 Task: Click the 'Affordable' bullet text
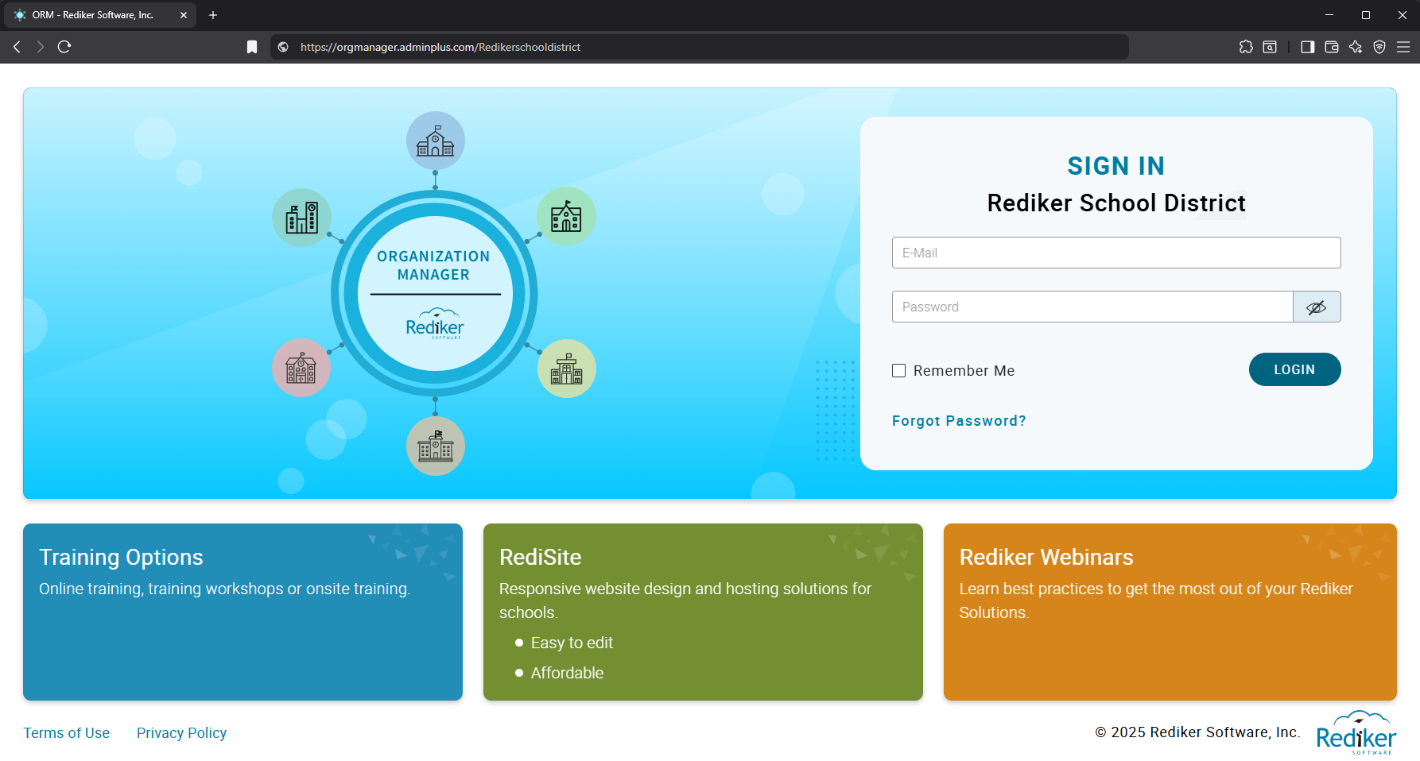567,673
